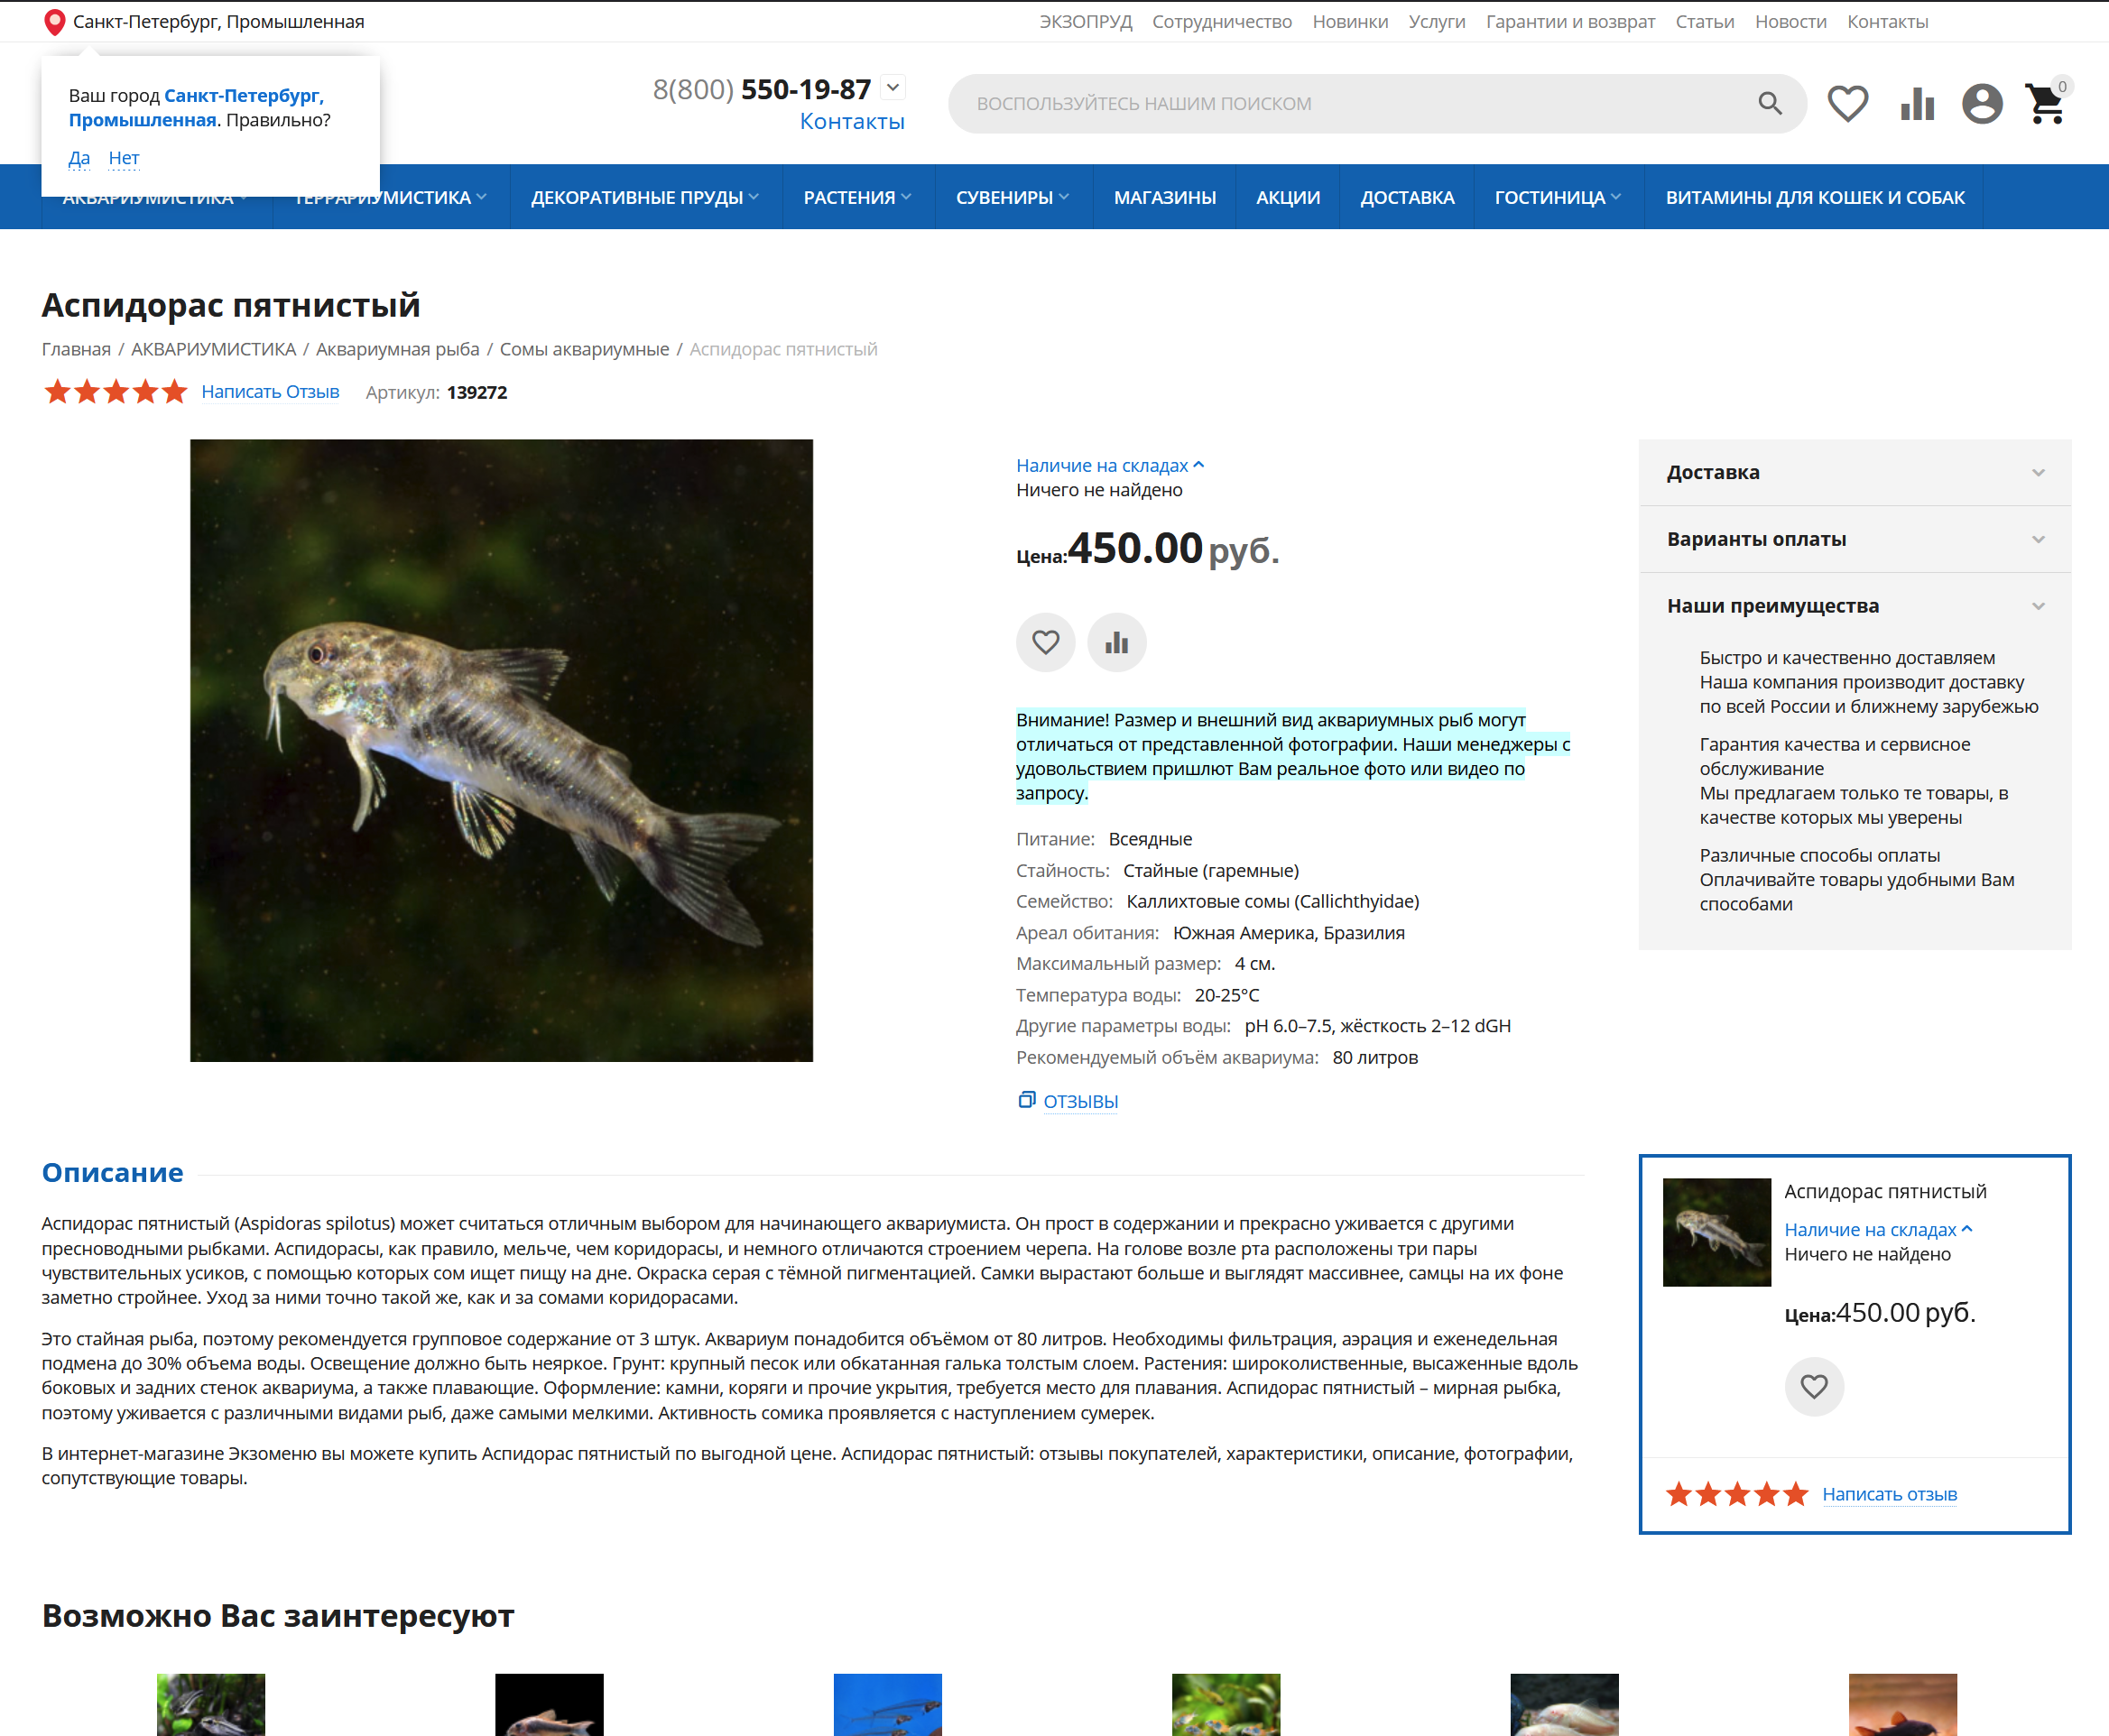
Task: Open the user account icon
Action: pyautogui.click(x=1981, y=103)
